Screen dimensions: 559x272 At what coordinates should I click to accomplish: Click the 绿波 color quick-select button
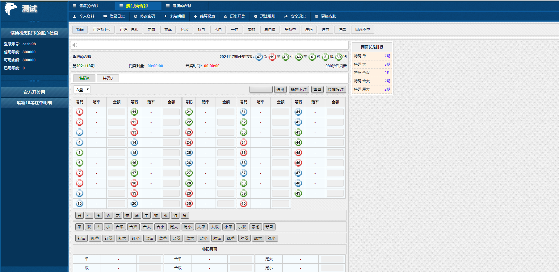[217, 238]
